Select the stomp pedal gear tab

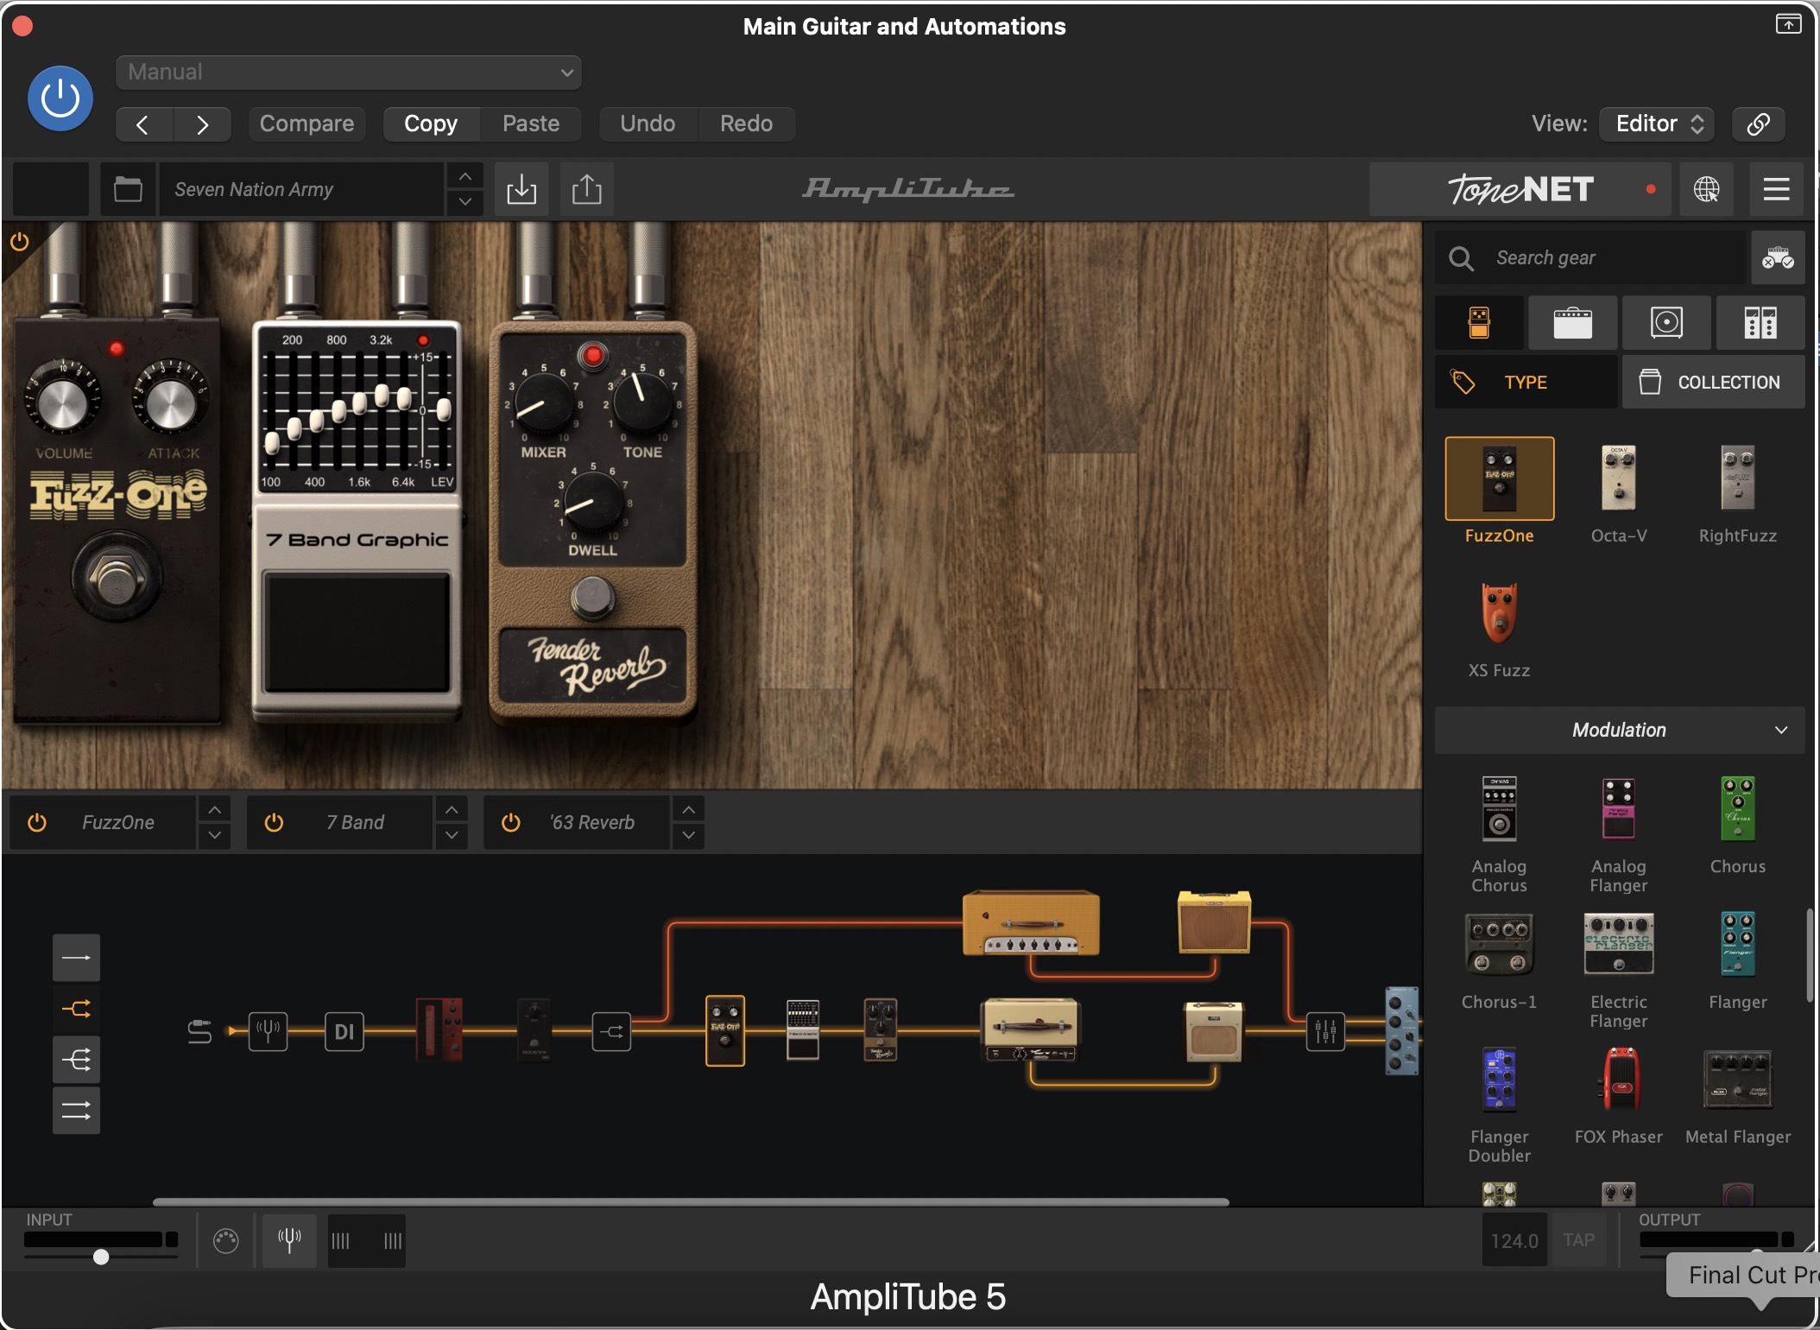pos(1480,323)
